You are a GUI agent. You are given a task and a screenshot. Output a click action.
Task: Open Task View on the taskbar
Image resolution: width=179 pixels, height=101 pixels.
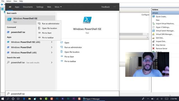click(18, 99)
